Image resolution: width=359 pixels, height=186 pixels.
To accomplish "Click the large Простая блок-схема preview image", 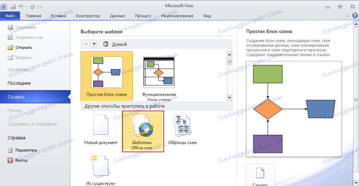I will (x=294, y=109).
